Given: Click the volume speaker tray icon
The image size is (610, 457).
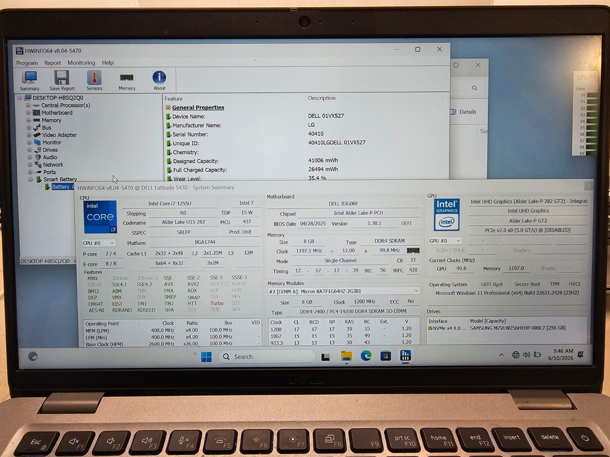Looking at the screenshot, I should click(527, 355).
